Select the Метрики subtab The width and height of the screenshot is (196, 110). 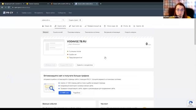pos(46,32)
